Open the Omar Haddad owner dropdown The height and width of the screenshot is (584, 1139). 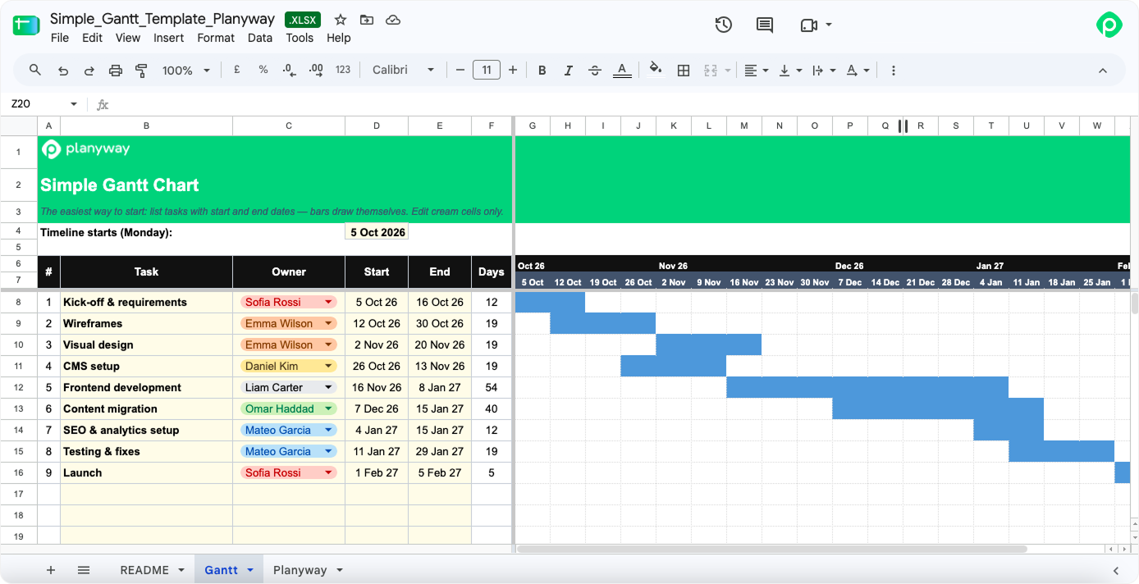(328, 409)
